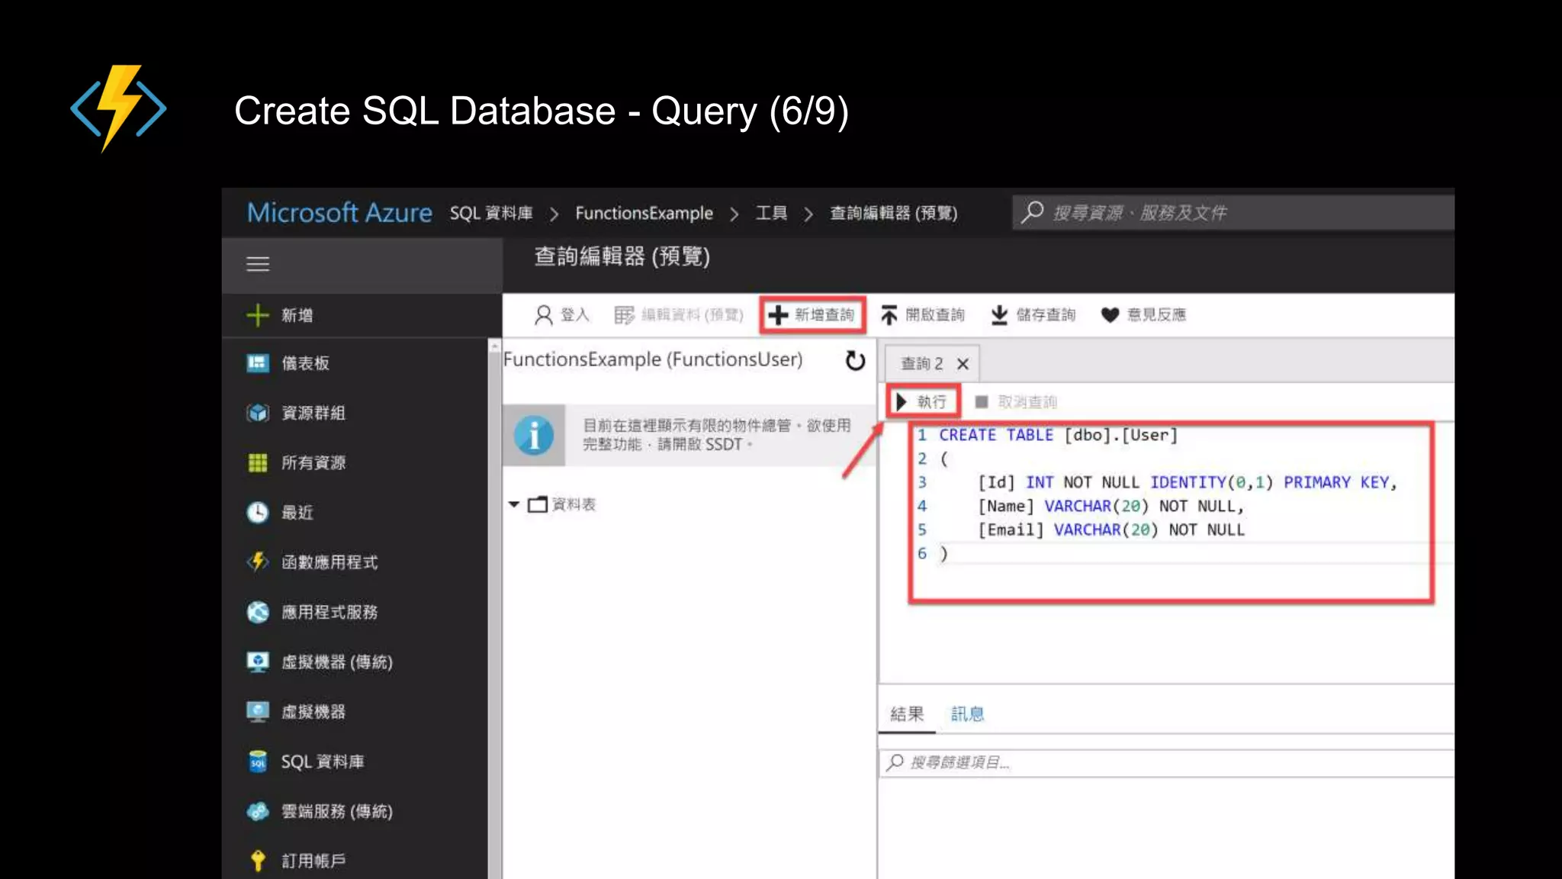This screenshot has width=1562, height=879.
Task: Open the 結果 results tab
Action: coord(907,714)
